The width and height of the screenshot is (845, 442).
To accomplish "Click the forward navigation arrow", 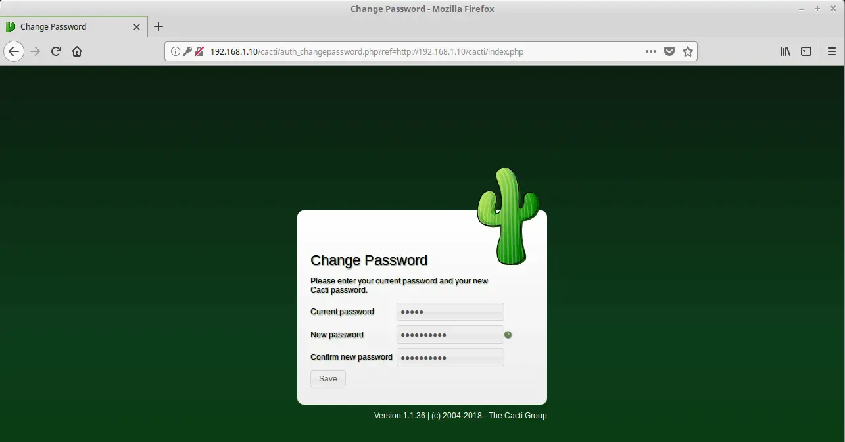I will (36, 51).
